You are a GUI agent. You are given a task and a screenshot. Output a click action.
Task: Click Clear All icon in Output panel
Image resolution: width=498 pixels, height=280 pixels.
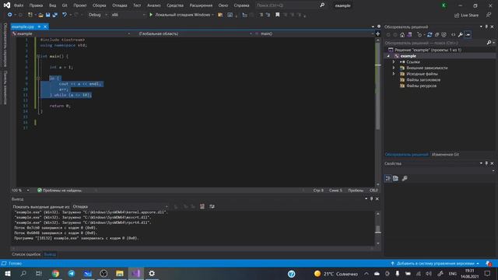(x=202, y=206)
